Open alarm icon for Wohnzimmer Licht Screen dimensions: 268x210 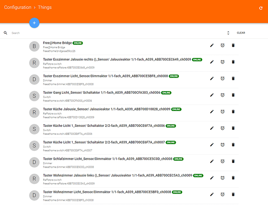tap(222, 194)
